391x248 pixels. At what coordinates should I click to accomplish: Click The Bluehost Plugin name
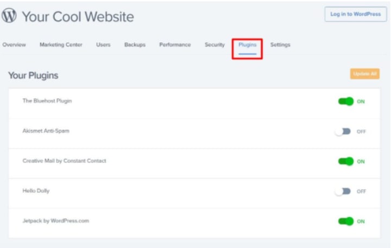click(x=47, y=101)
